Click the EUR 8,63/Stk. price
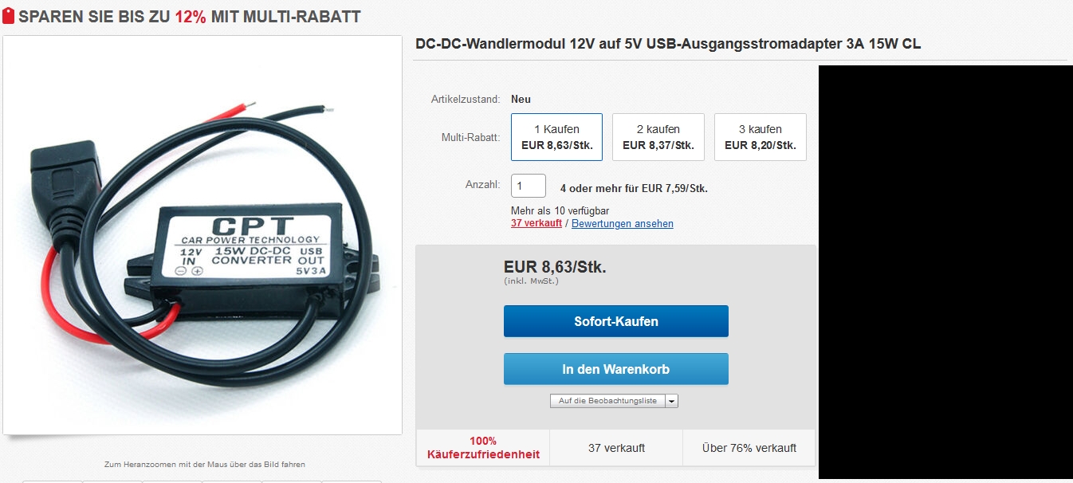Screen dimensions: 1073x483 tap(555, 268)
